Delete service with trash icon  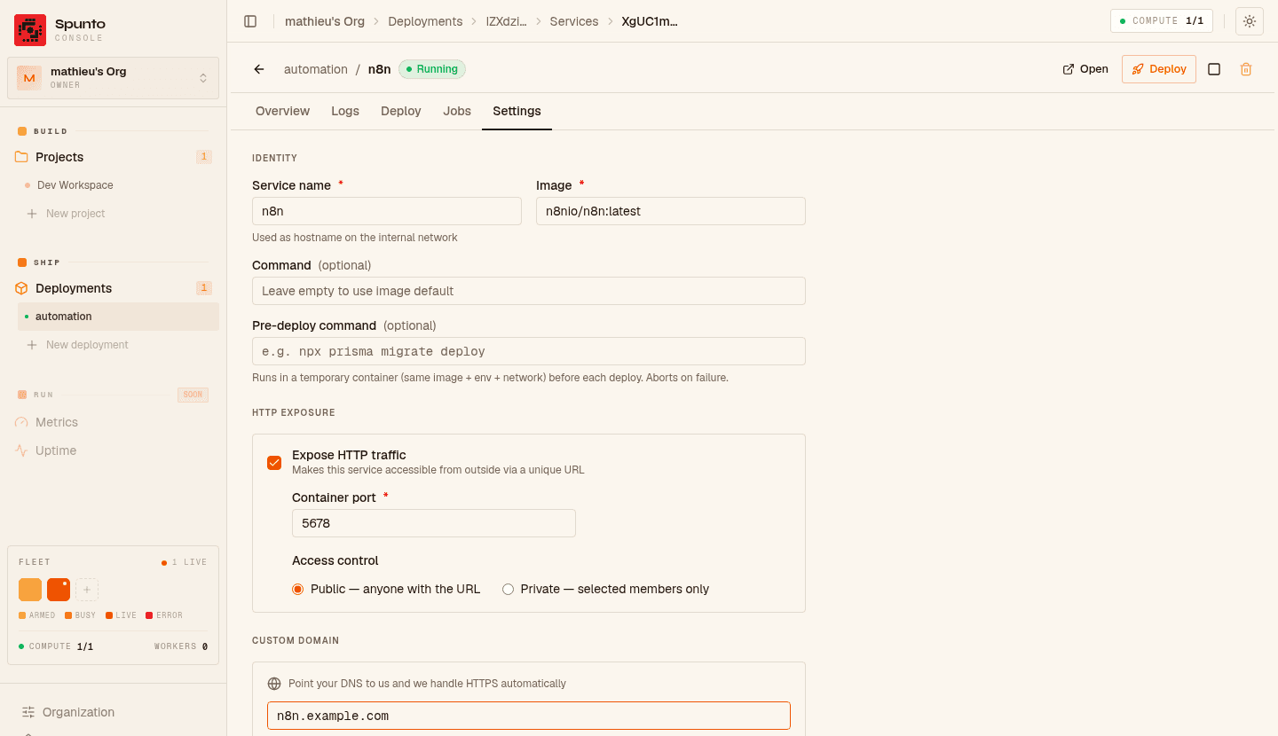click(1246, 69)
